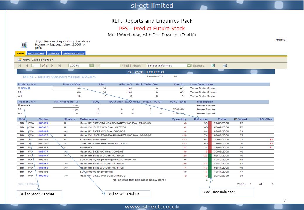Click the Find link in toolbar
This screenshot has height=210, width=304.
(125, 66)
